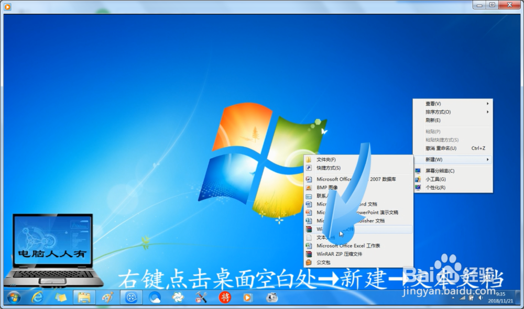Open the 查看(V) submenu
Image resolution: width=524 pixels, height=309 pixels.
453,104
